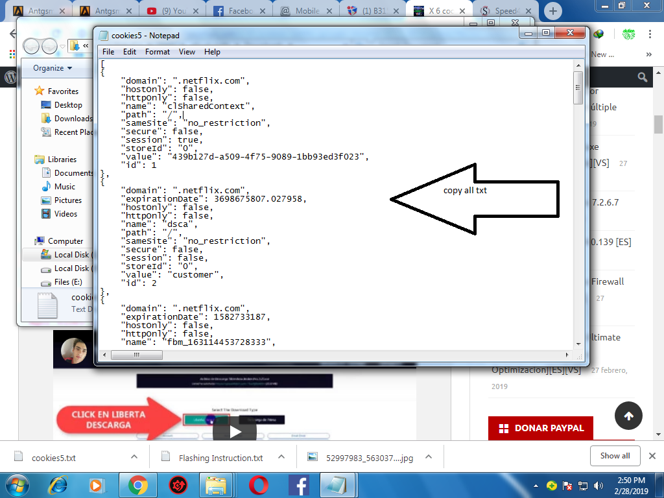
Task: Open the browser three-dot menu
Action: [x=650, y=34]
